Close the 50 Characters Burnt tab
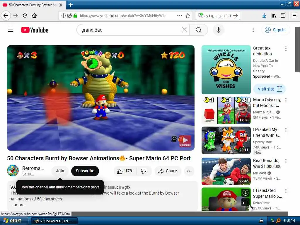This screenshot has height=225, width=300. (x=61, y=5)
